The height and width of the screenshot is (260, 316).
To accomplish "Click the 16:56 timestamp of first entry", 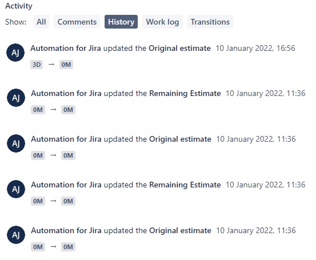I will click(x=255, y=49).
